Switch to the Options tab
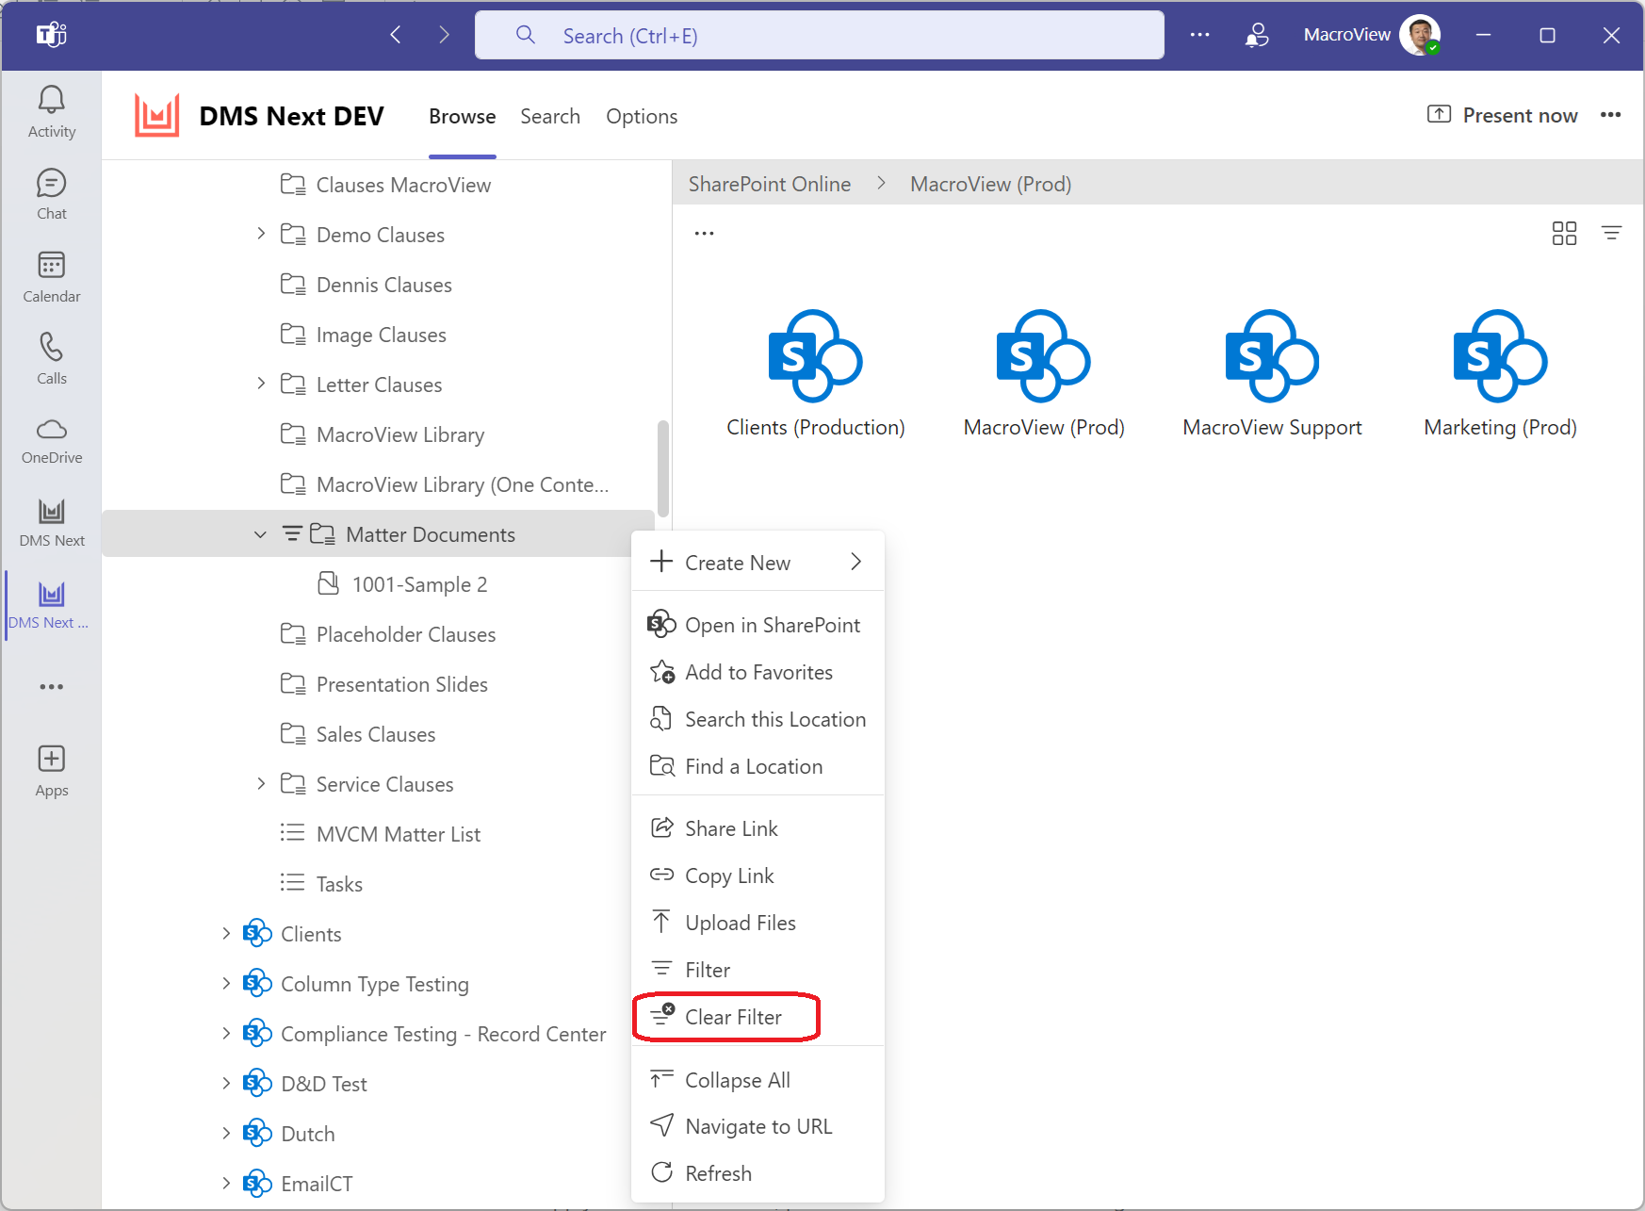Viewport: 1645px width, 1211px height. tap(642, 116)
